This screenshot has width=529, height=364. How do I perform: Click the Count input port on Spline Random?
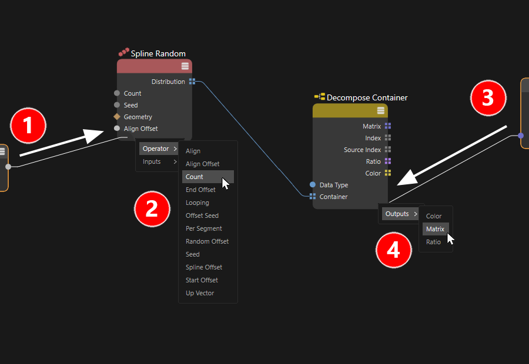117,93
